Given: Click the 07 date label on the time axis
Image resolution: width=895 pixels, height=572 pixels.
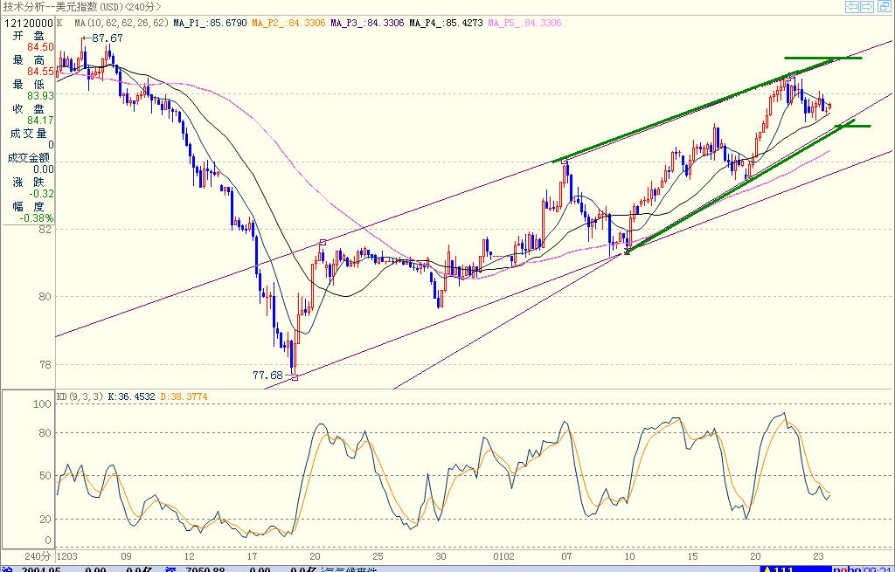Looking at the screenshot, I should (566, 556).
